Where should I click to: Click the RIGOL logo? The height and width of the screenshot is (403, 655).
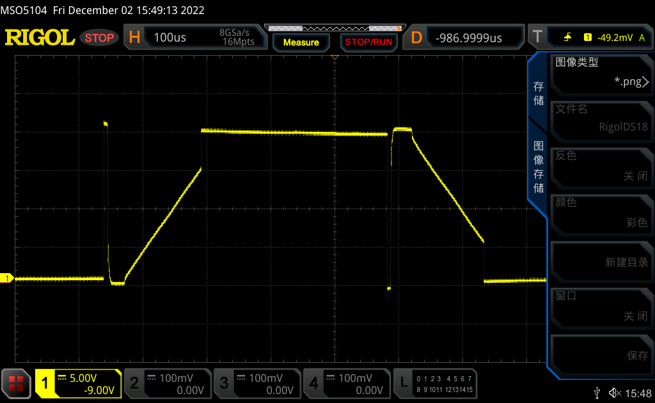[40, 38]
